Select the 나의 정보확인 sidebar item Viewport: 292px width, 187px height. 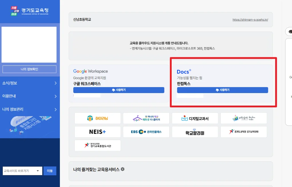pos(29,69)
